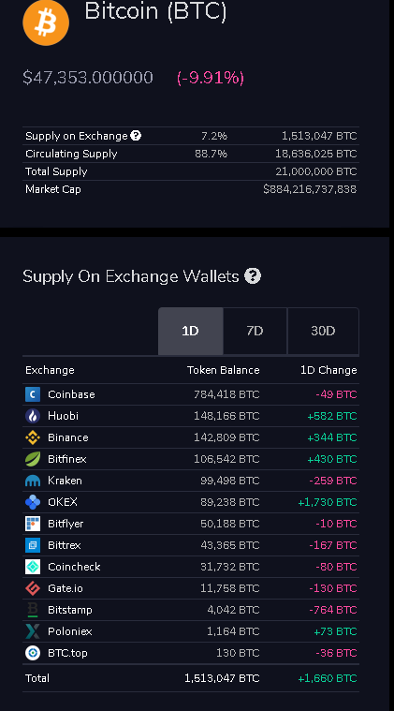This screenshot has height=711, width=394.
Task: Click the Exchange column header
Action: pos(50,370)
